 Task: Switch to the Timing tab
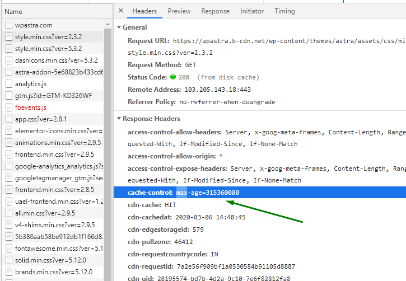[x=284, y=11]
